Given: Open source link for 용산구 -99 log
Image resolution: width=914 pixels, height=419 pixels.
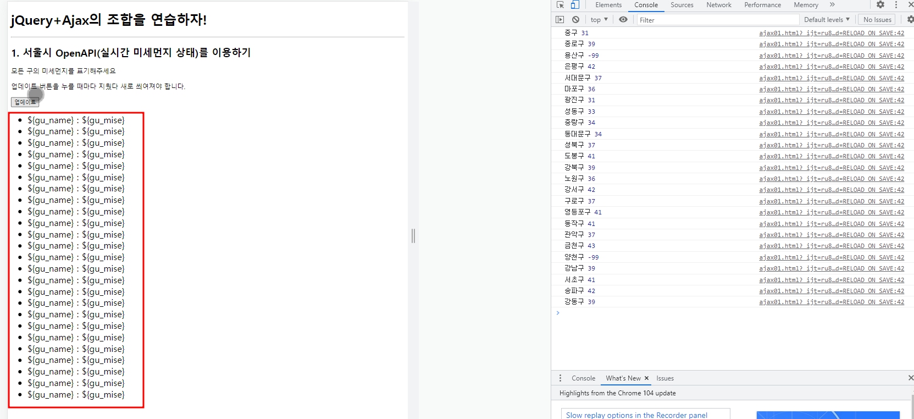Looking at the screenshot, I should pos(832,56).
